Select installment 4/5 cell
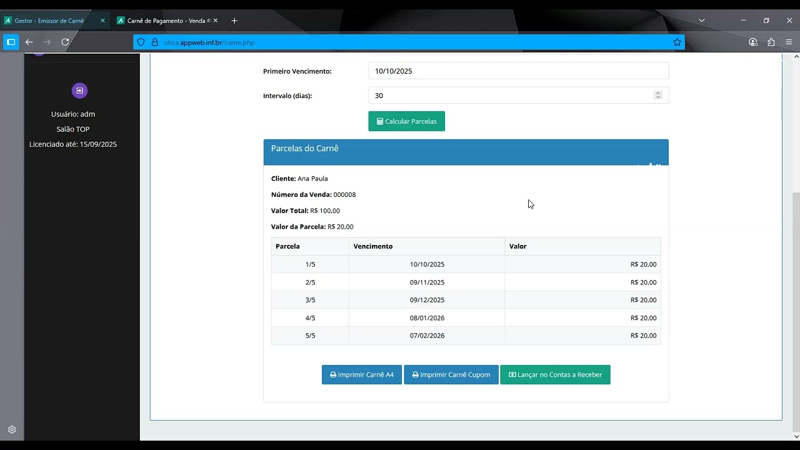This screenshot has width=800, height=450. (x=310, y=318)
